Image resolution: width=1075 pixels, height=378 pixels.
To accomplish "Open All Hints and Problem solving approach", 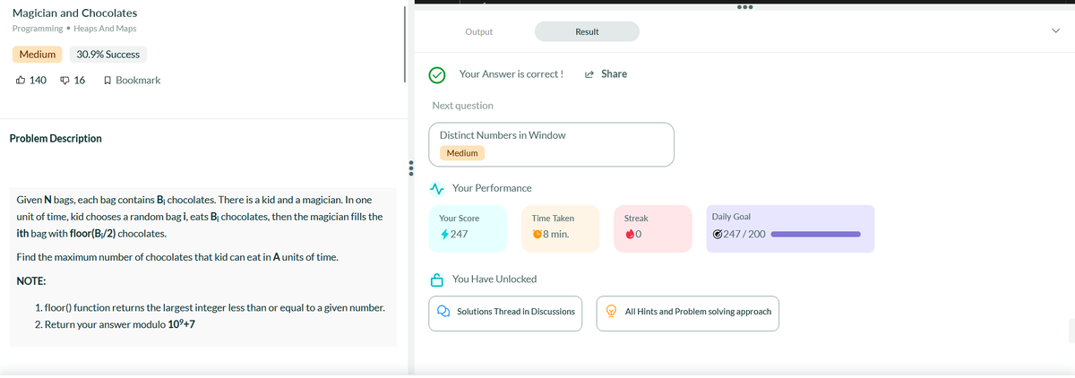I will pyautogui.click(x=690, y=313).
